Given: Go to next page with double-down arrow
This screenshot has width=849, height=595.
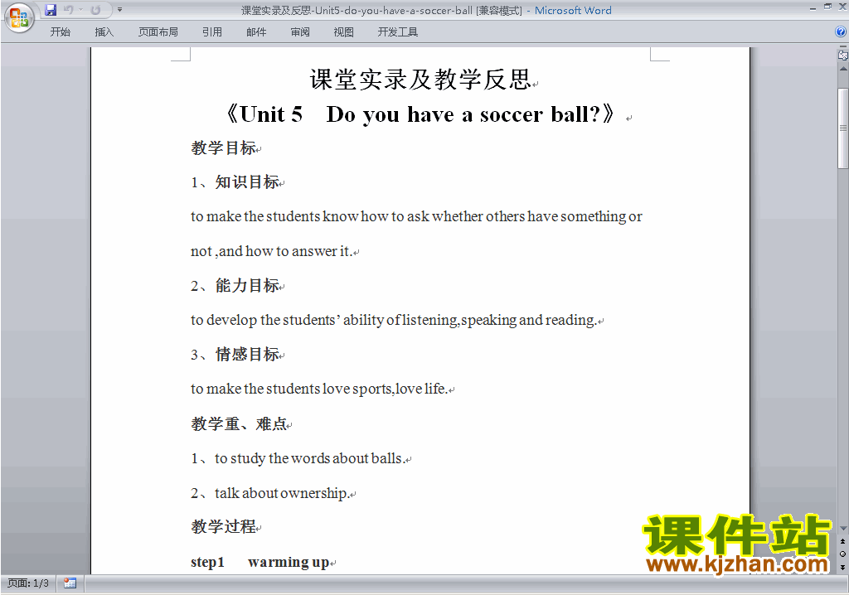Looking at the screenshot, I should coord(842,567).
